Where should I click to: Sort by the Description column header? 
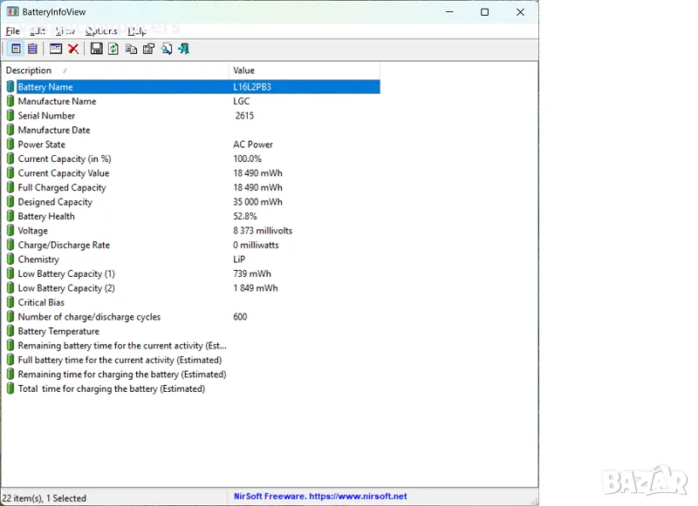(115, 71)
